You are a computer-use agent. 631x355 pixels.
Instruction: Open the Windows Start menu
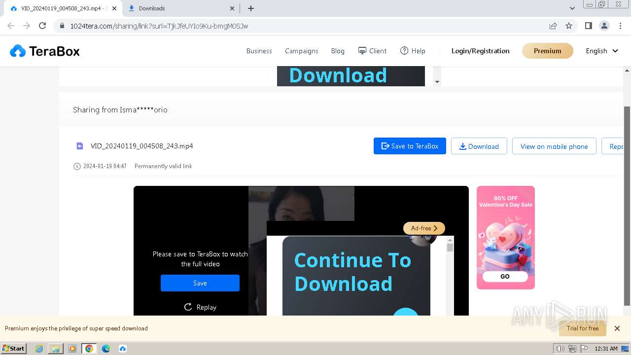14,348
